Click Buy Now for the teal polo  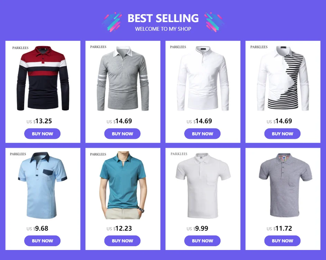point(122,241)
